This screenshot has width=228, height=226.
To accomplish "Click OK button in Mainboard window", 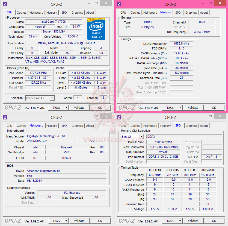I will tap(100, 221).
